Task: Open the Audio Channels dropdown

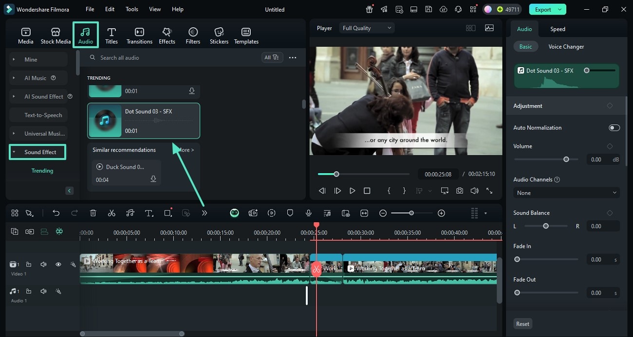Action: [x=566, y=193]
